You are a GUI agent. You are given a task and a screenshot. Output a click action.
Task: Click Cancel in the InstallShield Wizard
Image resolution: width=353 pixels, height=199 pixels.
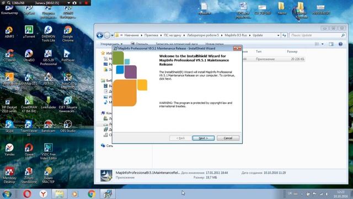228,138
